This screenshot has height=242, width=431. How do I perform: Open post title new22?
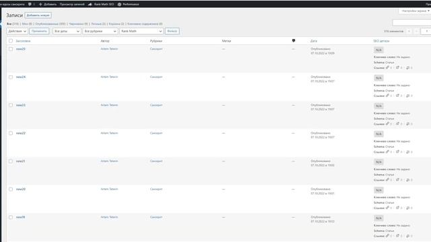tap(21, 133)
